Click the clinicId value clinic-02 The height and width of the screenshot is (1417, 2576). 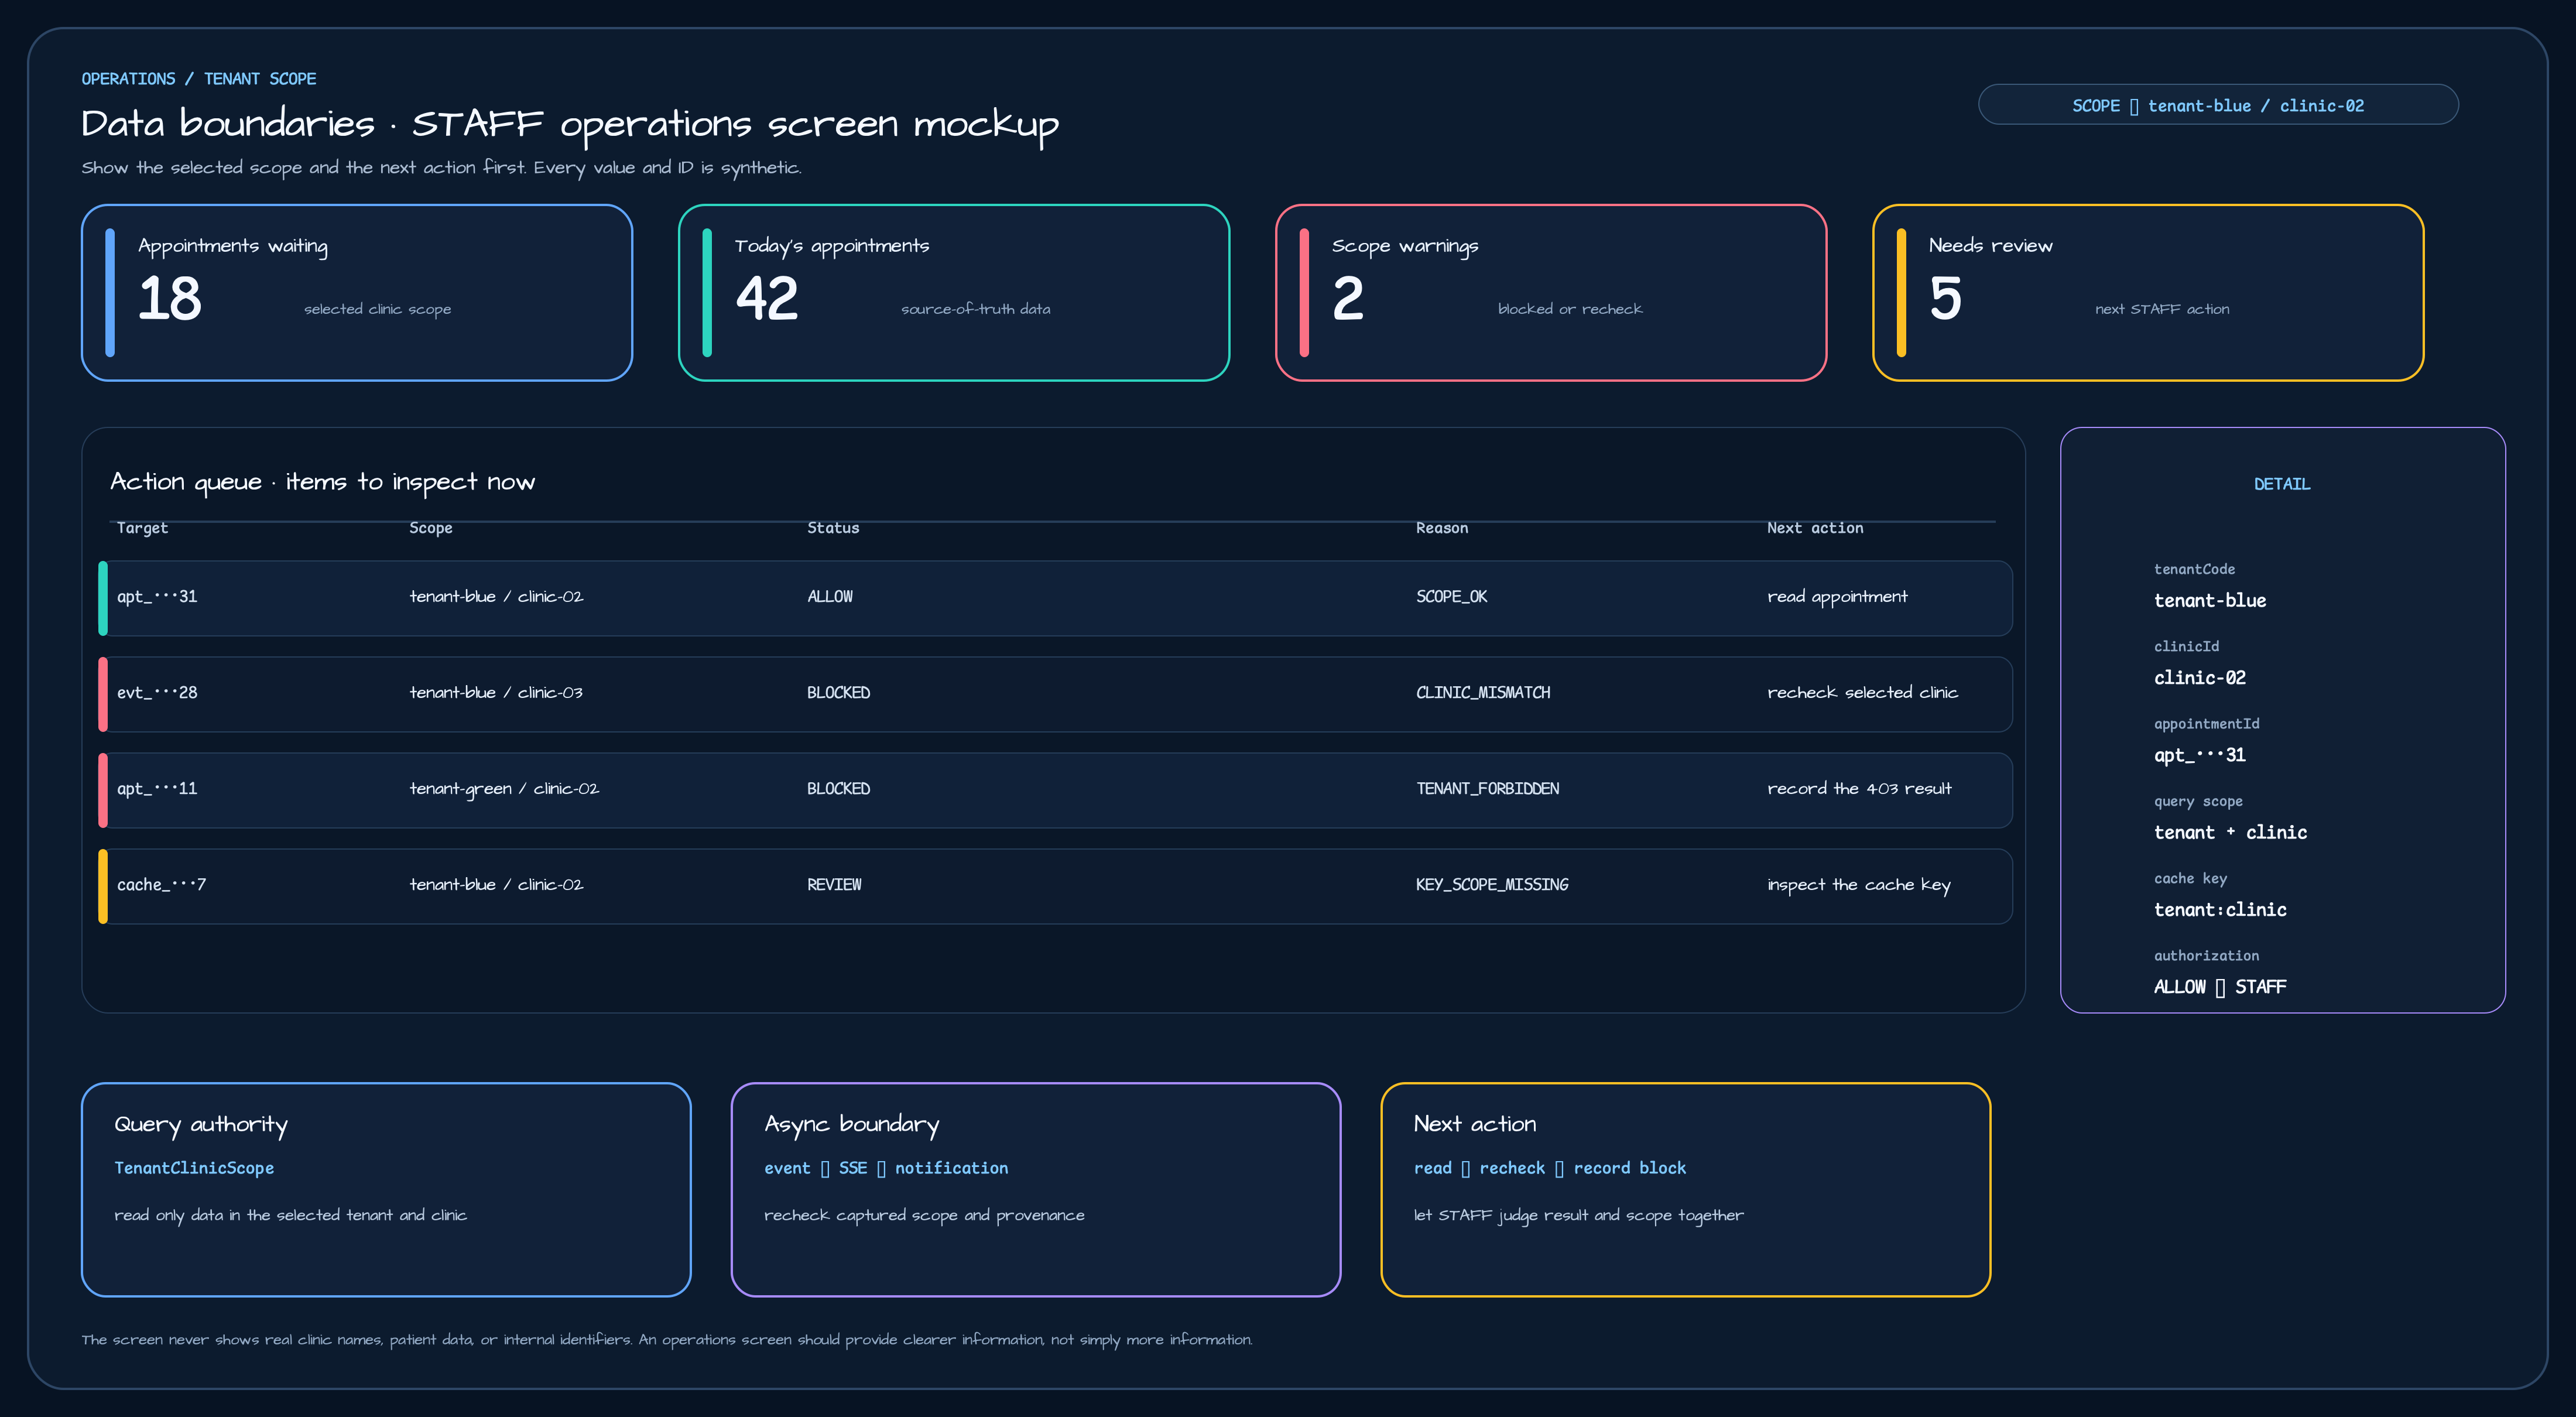[x=2200, y=678]
